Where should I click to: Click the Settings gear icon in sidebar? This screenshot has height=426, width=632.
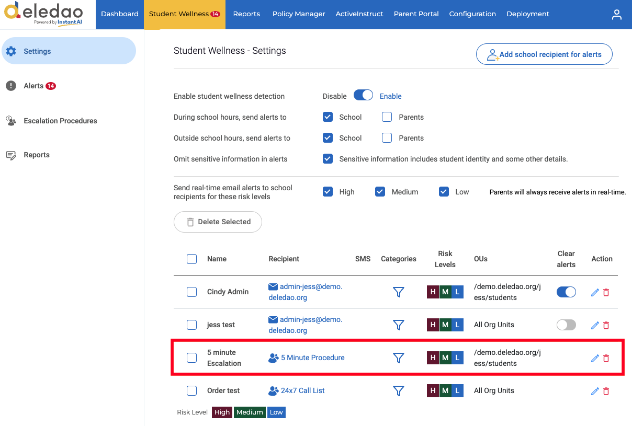pyautogui.click(x=11, y=51)
